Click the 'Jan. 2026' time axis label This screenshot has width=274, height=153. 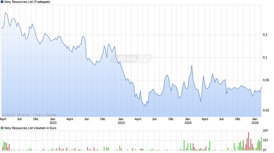pyautogui.click(x=255, y=121)
